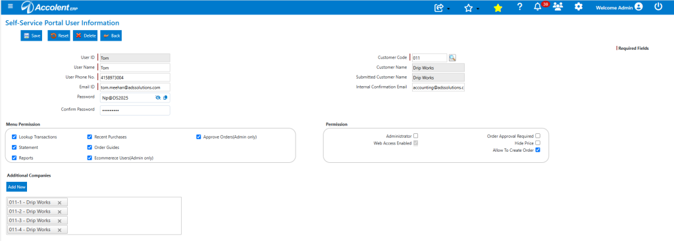Screen dimensions: 674x241
Task: Click the Email ID field
Action: pyautogui.click(x=135, y=87)
